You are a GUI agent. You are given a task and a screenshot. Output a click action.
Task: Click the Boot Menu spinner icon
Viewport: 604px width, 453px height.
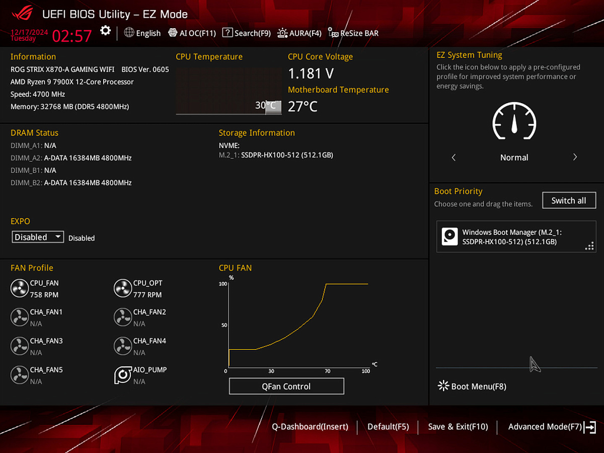[x=443, y=386]
